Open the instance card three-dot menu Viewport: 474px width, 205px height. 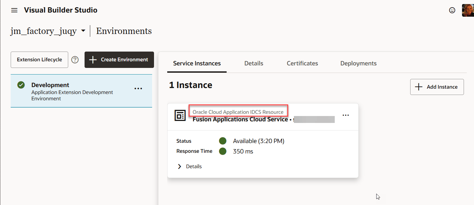(346, 115)
